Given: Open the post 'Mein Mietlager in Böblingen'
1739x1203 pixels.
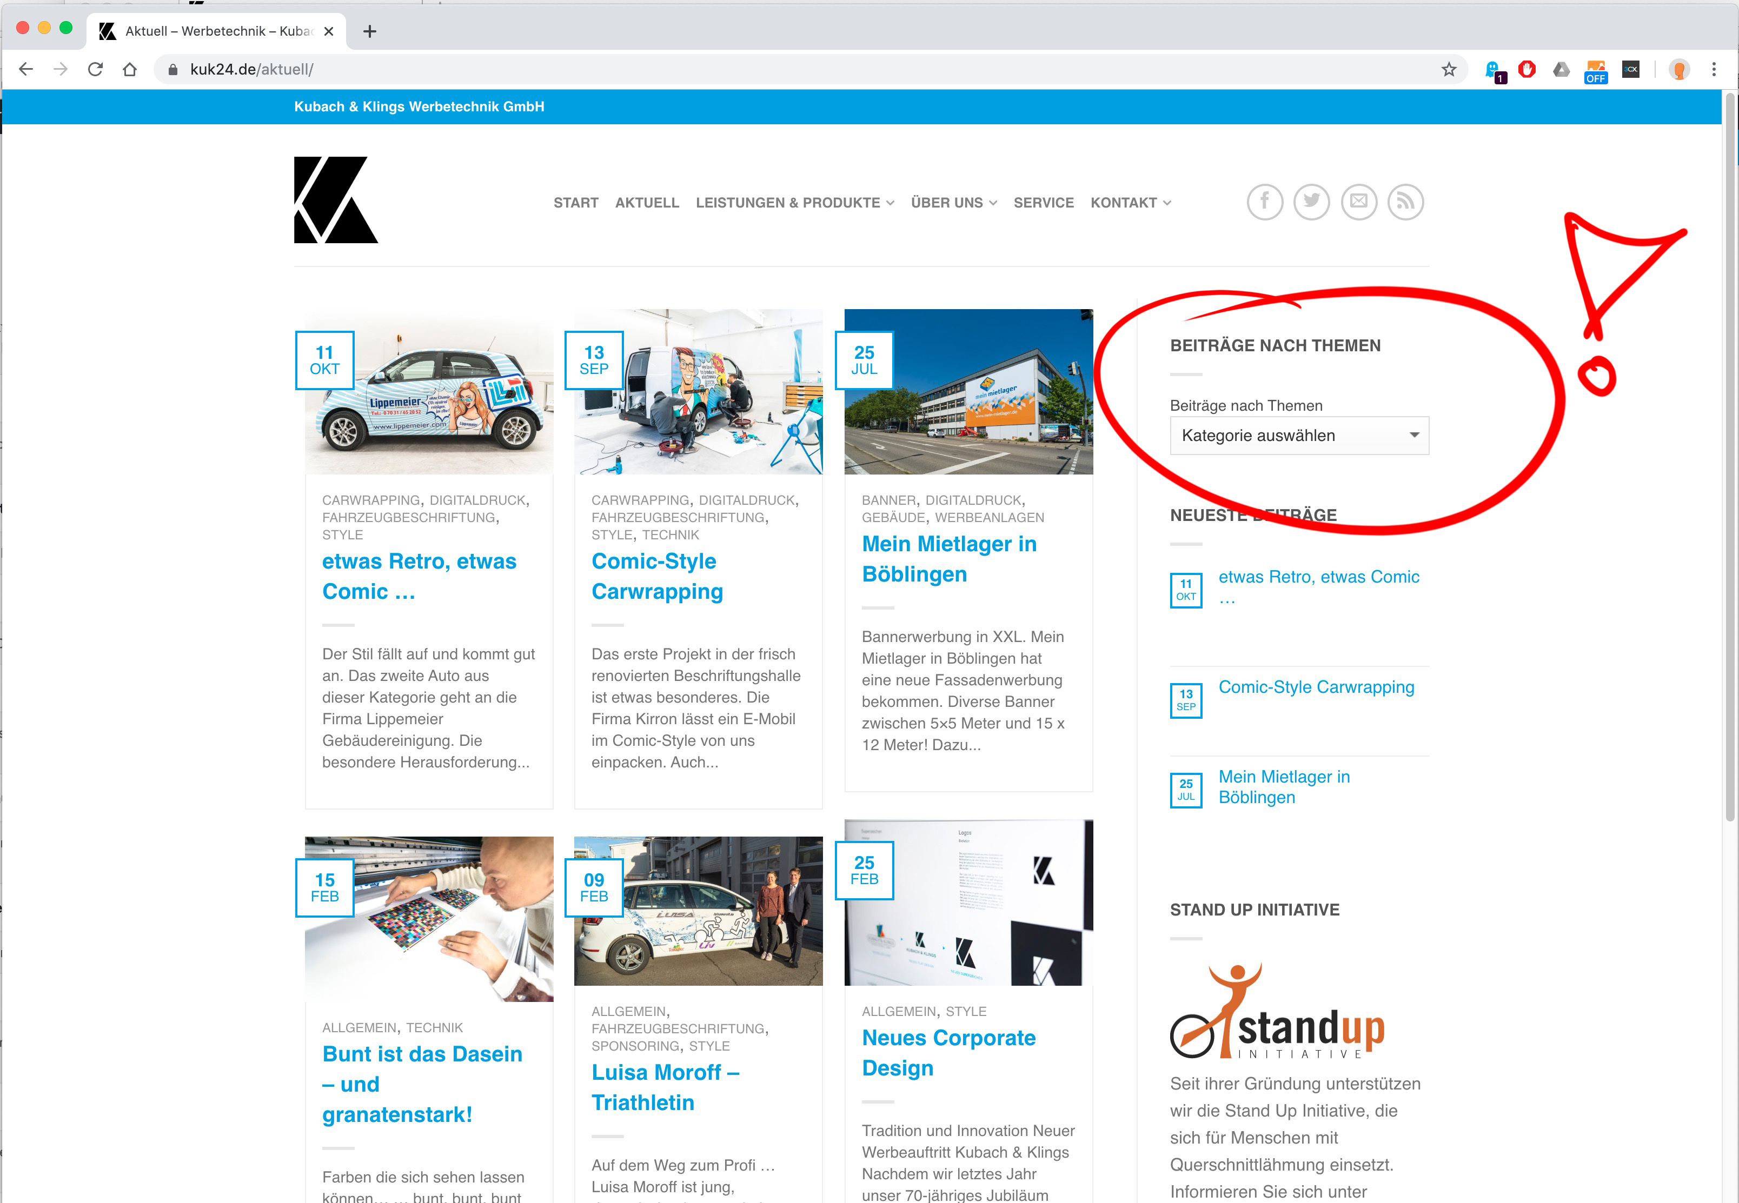Looking at the screenshot, I should click(948, 559).
